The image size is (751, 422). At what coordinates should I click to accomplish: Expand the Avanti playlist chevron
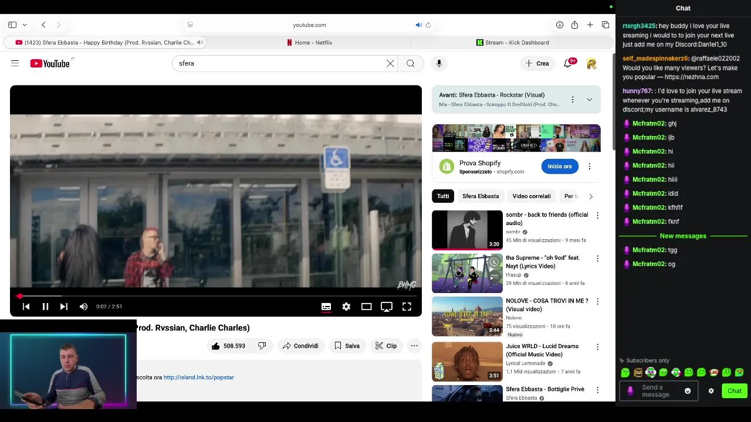589,100
